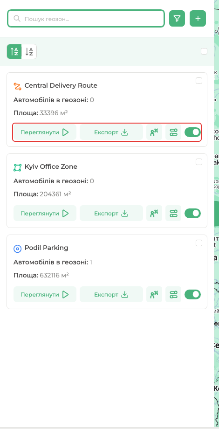Click the Podil Parking title
The height and width of the screenshot is (429, 219).
point(47,248)
